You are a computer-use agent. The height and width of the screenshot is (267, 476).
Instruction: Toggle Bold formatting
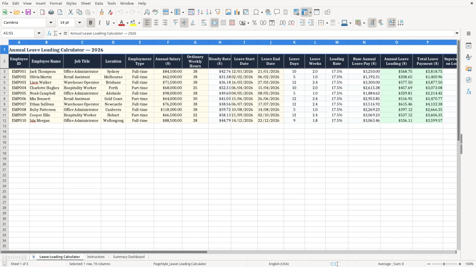click(x=90, y=23)
